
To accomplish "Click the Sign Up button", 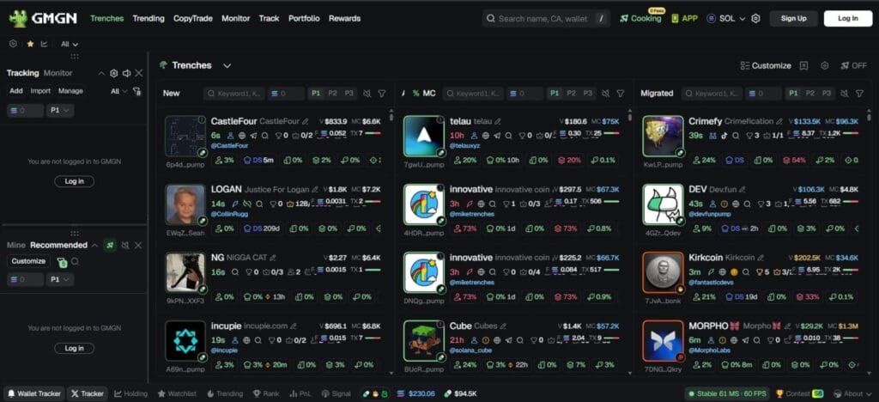I will coord(793,18).
